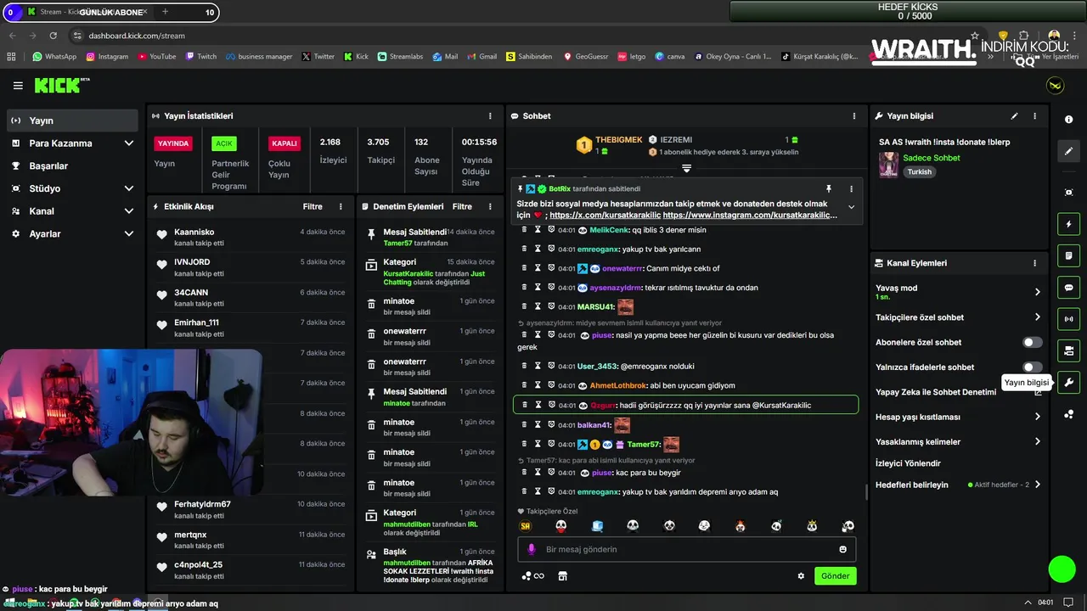The image size is (1087, 611).
Task: Open chat settings gear near Gönder
Action: click(800, 575)
